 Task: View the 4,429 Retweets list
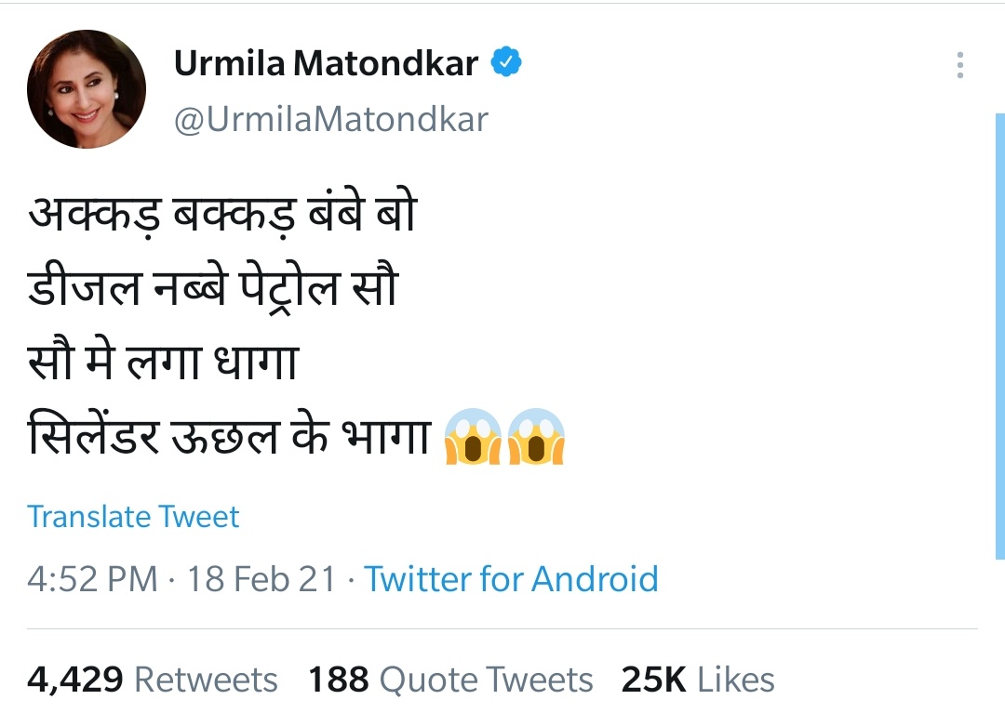[153, 680]
